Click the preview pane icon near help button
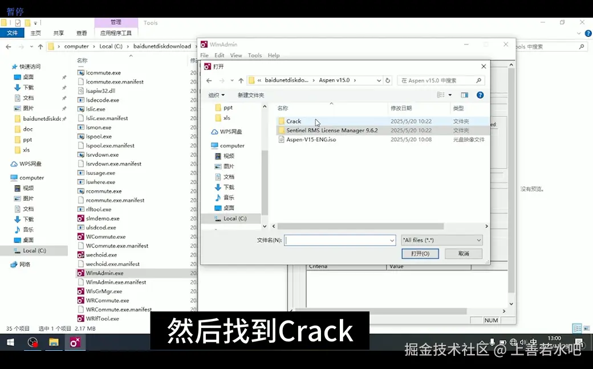 pyautogui.click(x=464, y=95)
